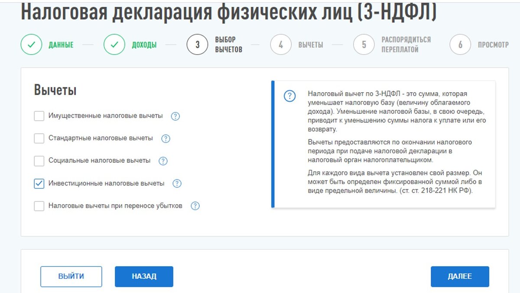
Task: Click the Далее button
Action: [x=460, y=277]
